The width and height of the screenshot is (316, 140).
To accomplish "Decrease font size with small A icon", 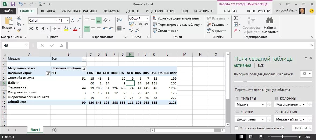I will click(x=78, y=20).
